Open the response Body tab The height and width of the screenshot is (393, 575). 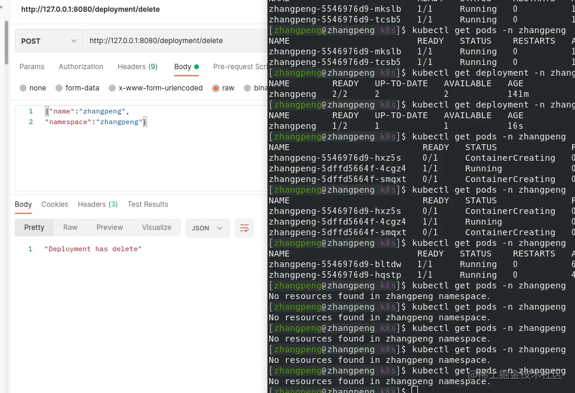tap(23, 204)
